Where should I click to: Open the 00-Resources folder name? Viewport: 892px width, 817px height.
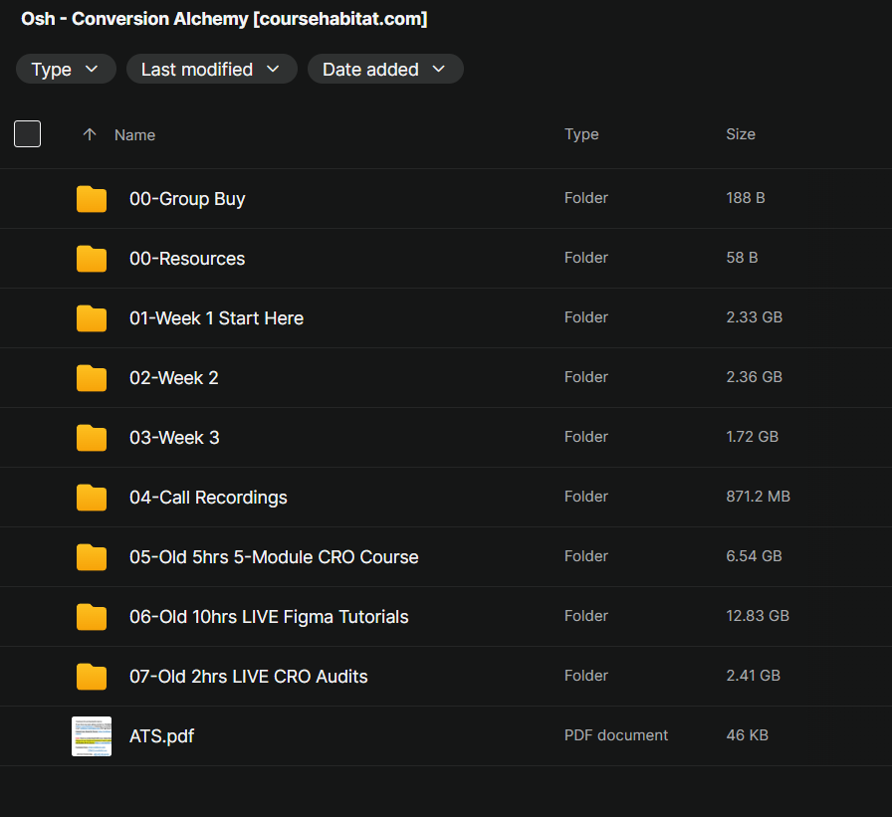[187, 259]
